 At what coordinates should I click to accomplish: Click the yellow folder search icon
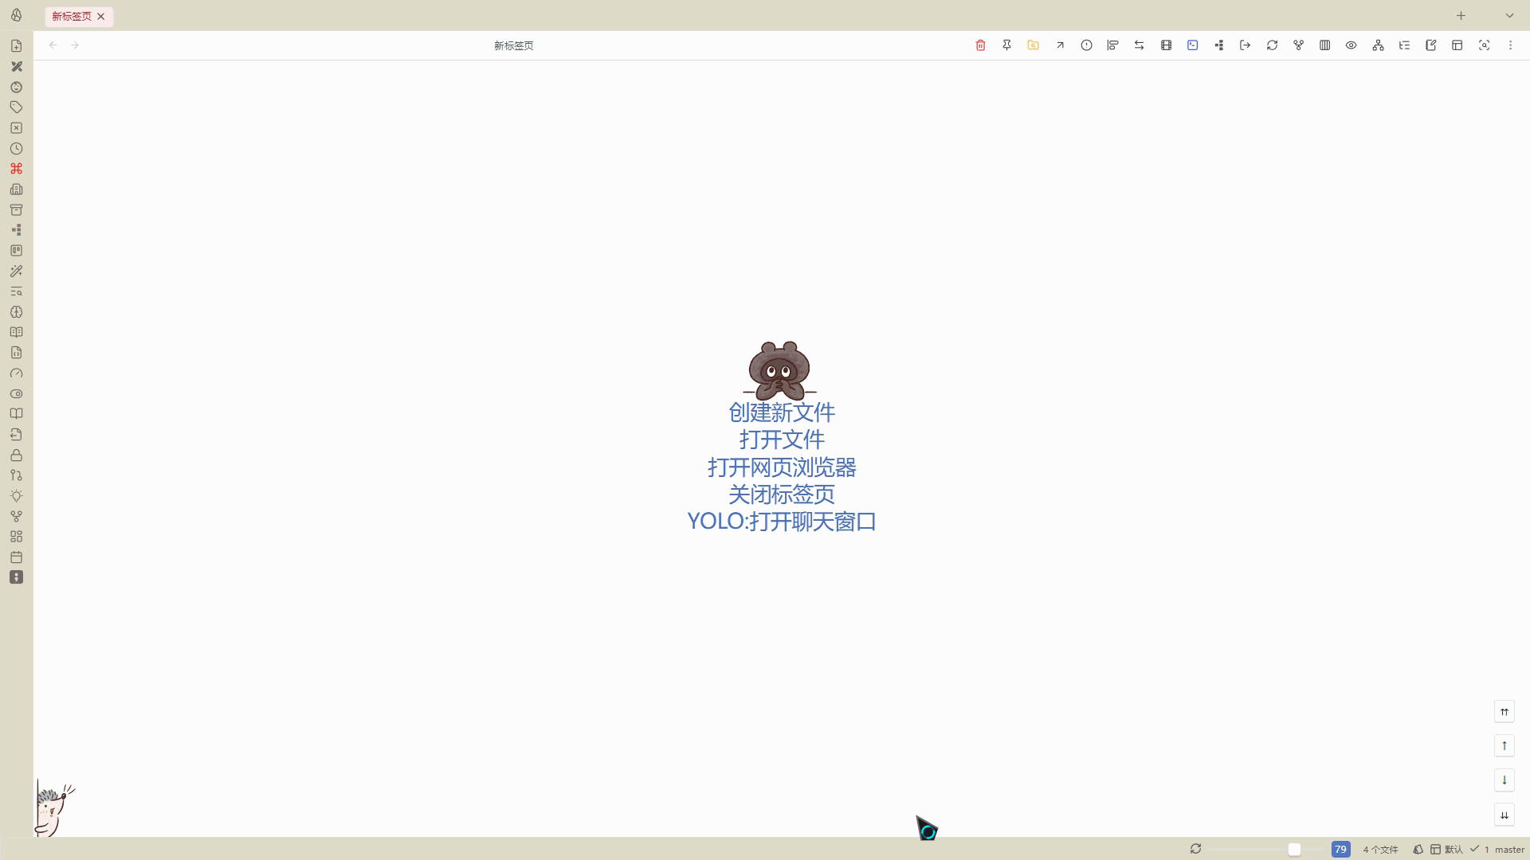click(1034, 45)
